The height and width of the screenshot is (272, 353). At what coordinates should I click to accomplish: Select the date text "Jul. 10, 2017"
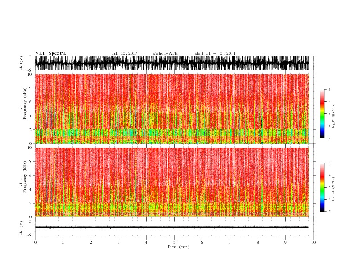click(124, 53)
